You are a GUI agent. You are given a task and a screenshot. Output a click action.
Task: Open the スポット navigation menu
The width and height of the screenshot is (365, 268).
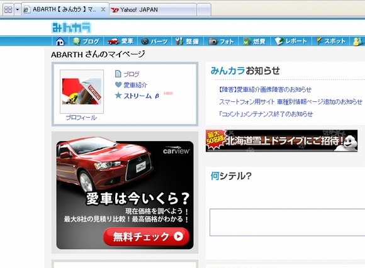[330, 41]
